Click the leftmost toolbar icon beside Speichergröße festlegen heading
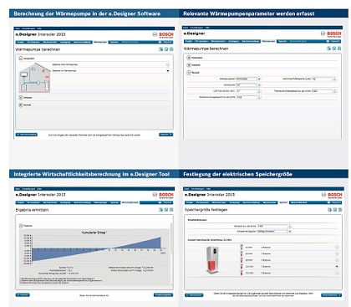This screenshot has height=307, width=351. click(x=329, y=210)
